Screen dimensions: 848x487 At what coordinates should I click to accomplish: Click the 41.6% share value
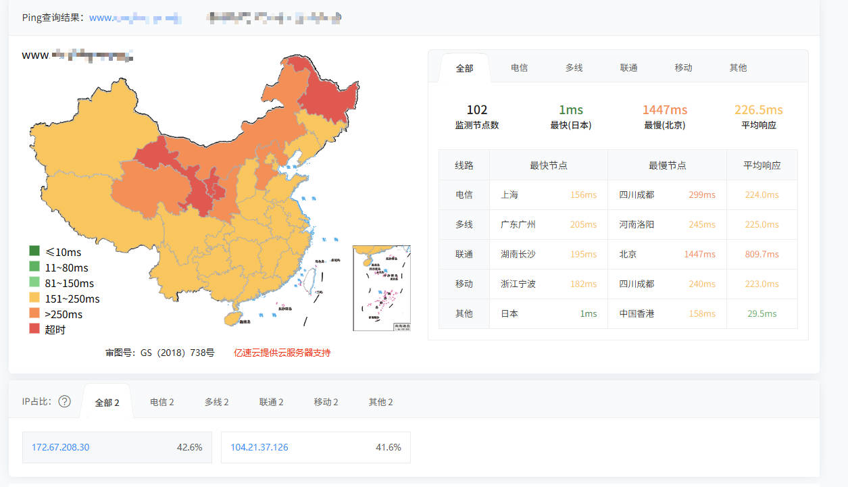tap(388, 447)
